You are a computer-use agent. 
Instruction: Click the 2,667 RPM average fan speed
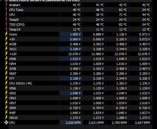(x=142, y=123)
